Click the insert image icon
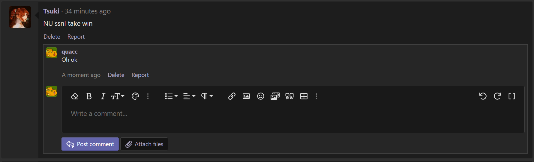The image size is (534, 162). coord(246,96)
